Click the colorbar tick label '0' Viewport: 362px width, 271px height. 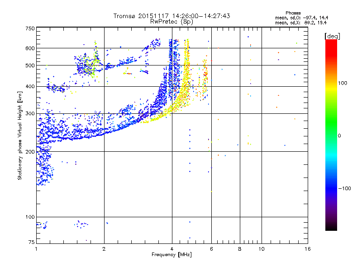point(339,136)
